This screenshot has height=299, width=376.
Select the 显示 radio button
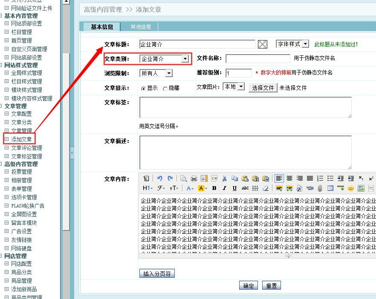coord(144,88)
